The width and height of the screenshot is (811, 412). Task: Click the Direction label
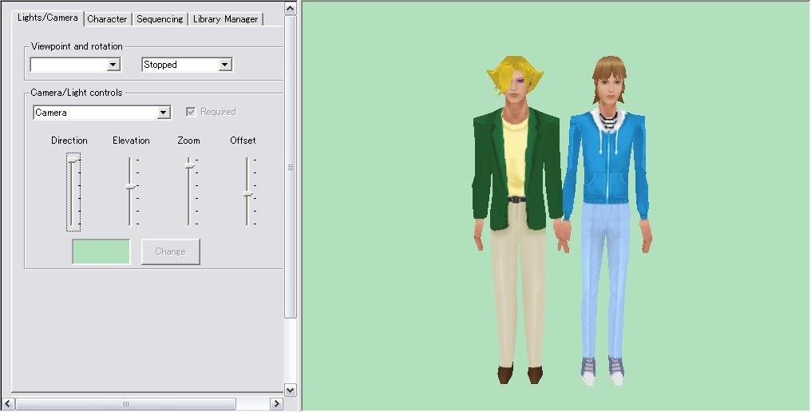(x=69, y=141)
